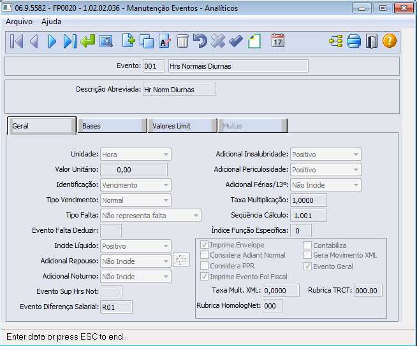Click the Evento Diferença Salarial field R01
Image resolution: width=417 pixels, height=346 pixels.
click(117, 307)
